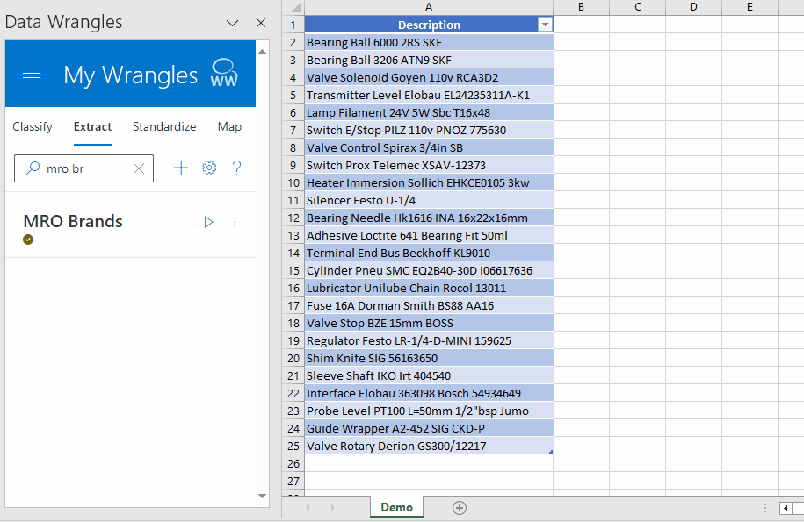The height and width of the screenshot is (522, 804).
Task: Open Data Wrangles pane options chevron
Action: [x=232, y=23]
